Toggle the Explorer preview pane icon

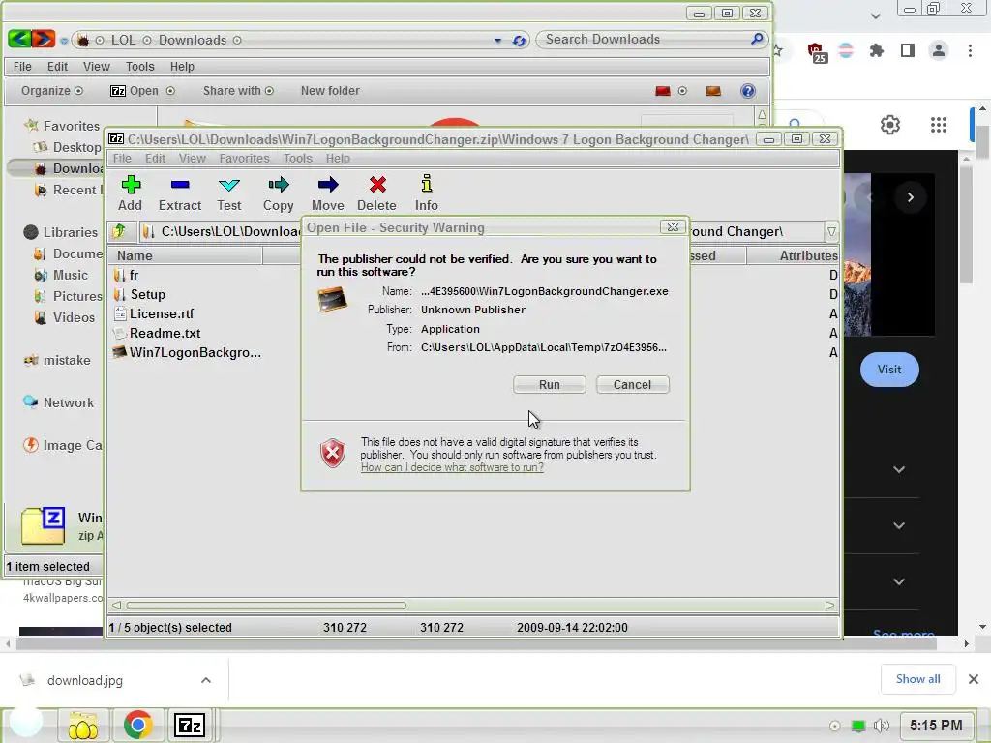pyautogui.click(x=713, y=91)
